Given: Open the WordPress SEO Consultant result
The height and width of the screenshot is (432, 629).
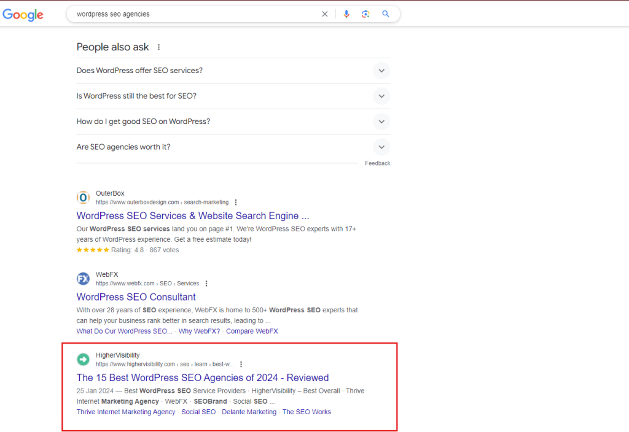Looking at the screenshot, I should coord(136,297).
